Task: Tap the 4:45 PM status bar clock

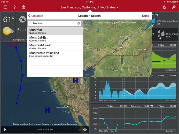Action: point(89,2)
